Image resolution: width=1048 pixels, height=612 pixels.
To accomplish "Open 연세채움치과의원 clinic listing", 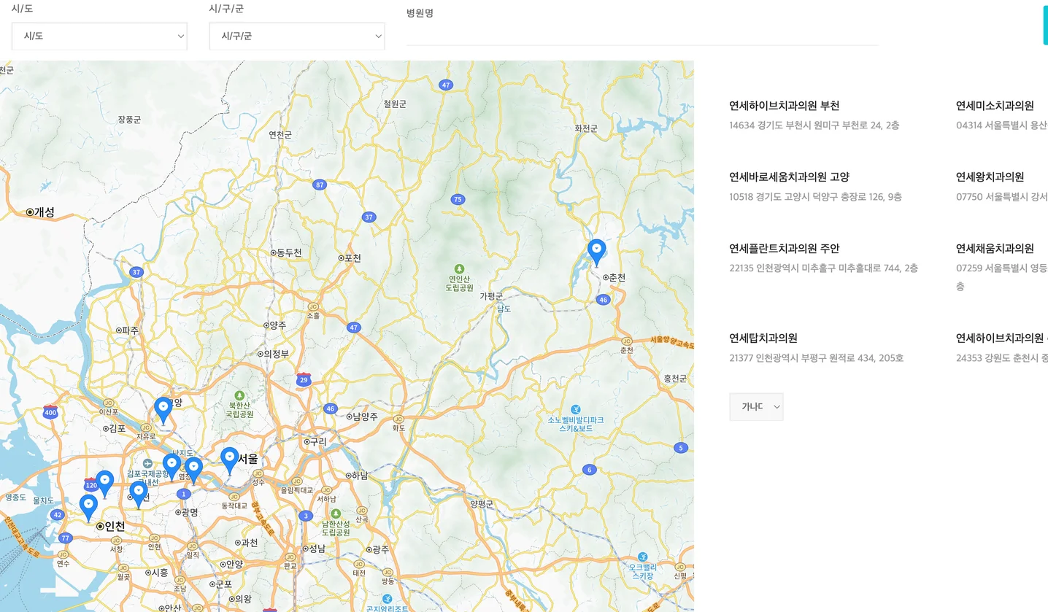I will 995,249.
